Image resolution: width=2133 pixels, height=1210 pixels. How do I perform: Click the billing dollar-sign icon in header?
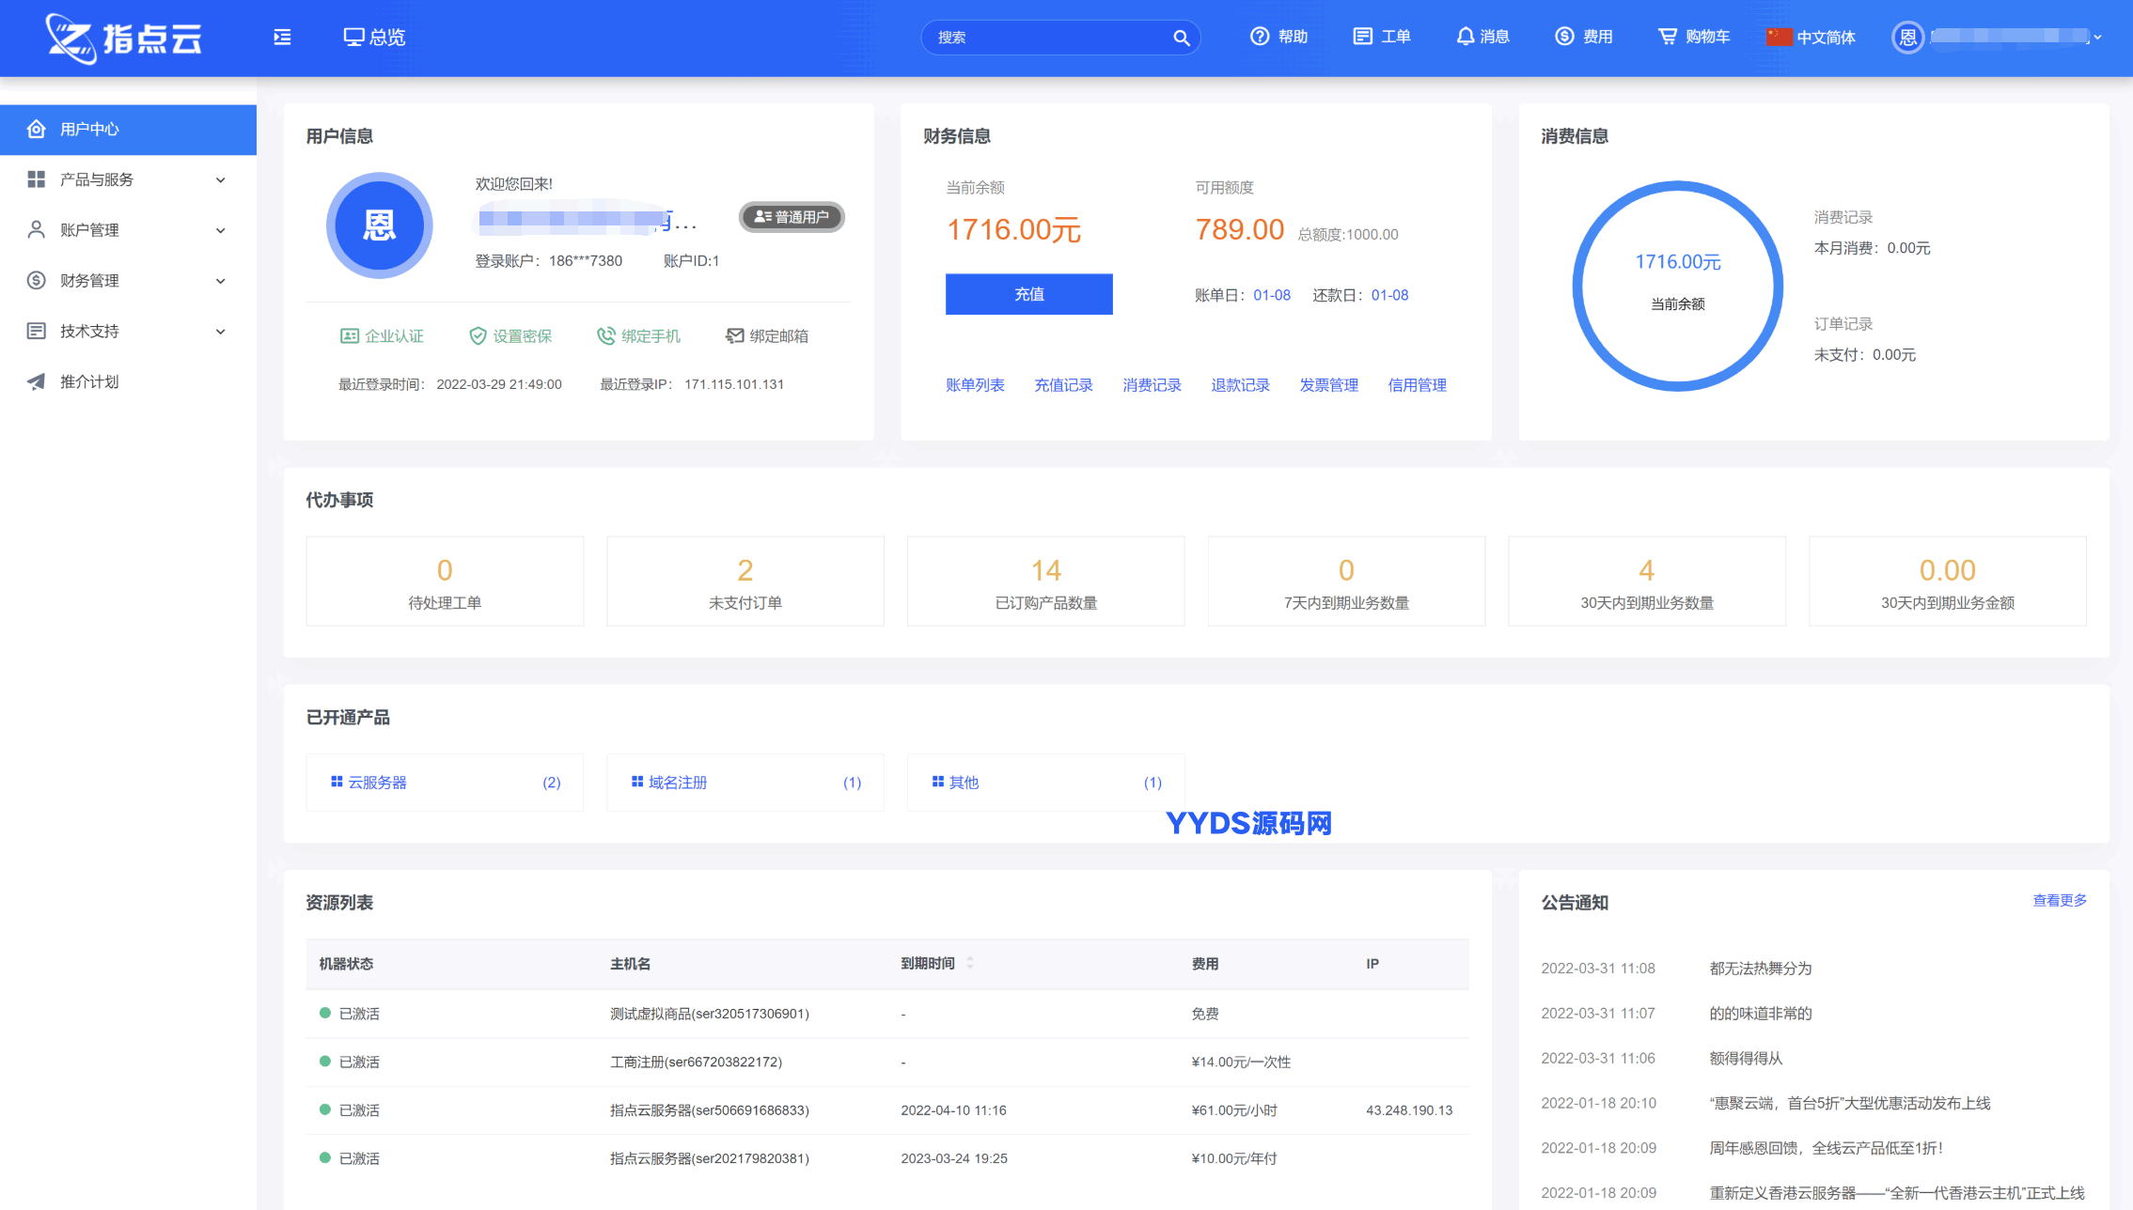point(1564,37)
